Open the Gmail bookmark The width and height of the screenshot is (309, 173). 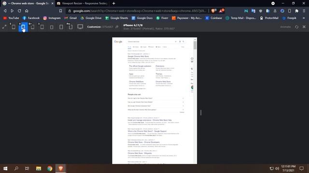tap(70, 18)
